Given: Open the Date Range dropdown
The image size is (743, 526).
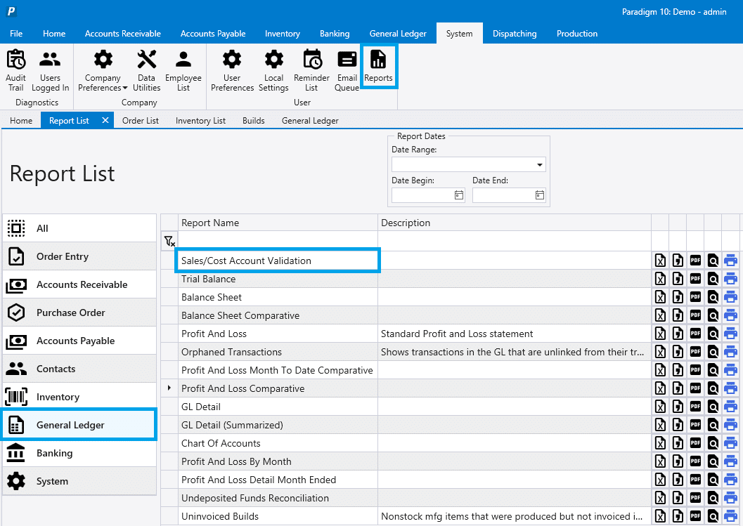Looking at the screenshot, I should point(539,165).
